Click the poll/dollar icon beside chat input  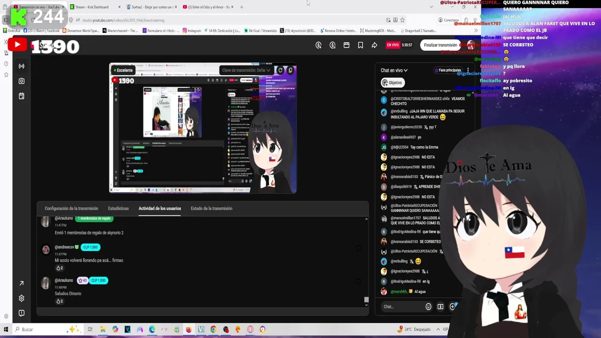pyautogui.click(x=440, y=307)
